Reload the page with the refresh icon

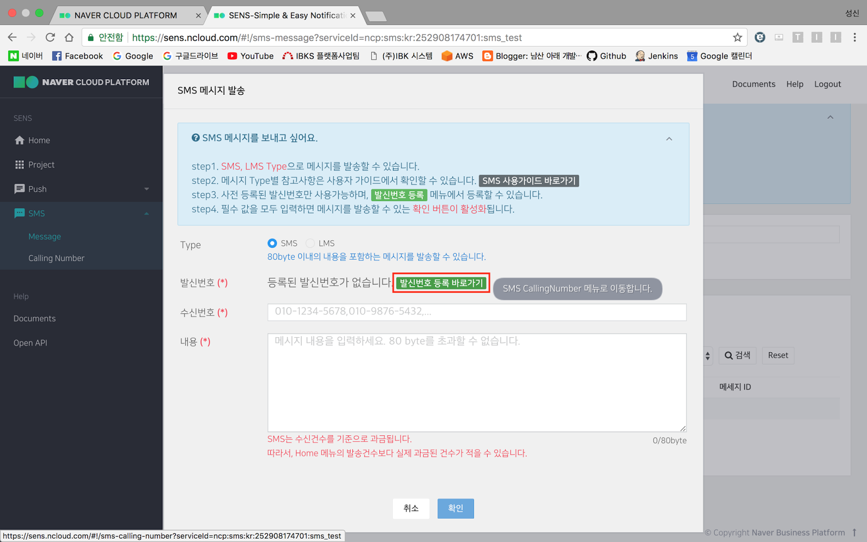pos(50,37)
